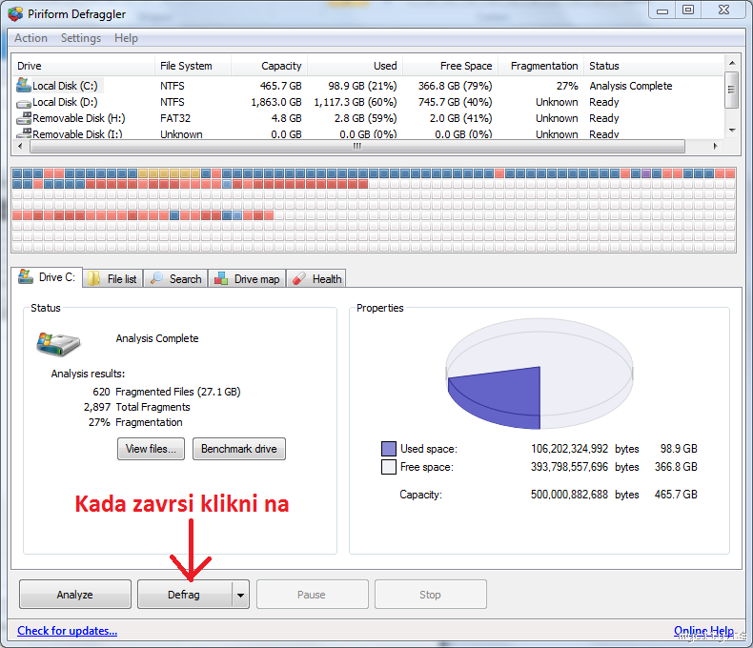Select the Local Disk (C:) row label
This screenshot has width=753, height=648.
pos(65,86)
